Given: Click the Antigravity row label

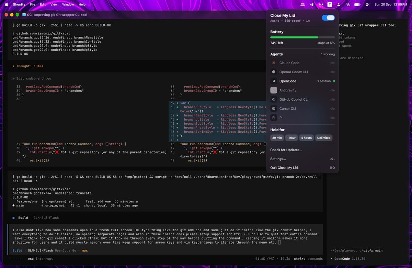Looking at the screenshot, I should pos(288,90).
